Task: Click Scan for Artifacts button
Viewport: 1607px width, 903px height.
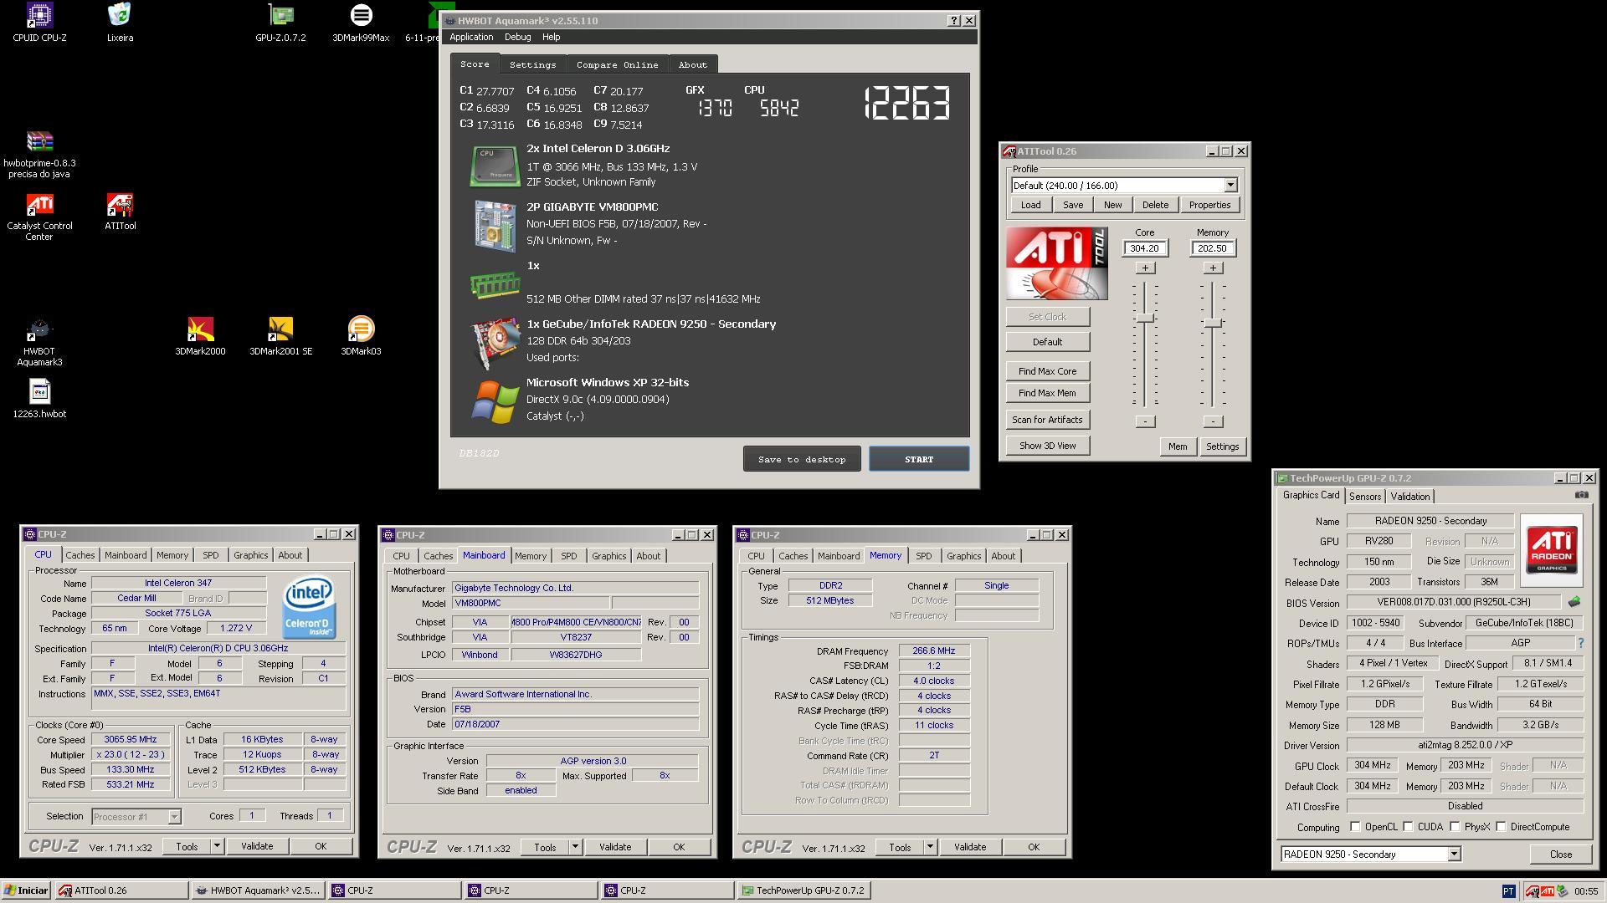Action: click(x=1048, y=420)
